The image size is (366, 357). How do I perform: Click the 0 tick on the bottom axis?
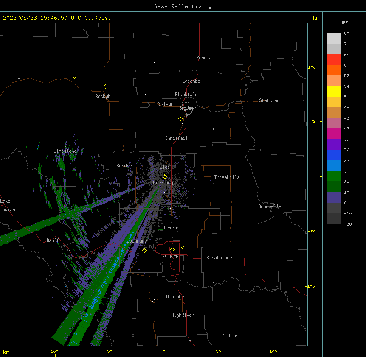click(x=164, y=351)
